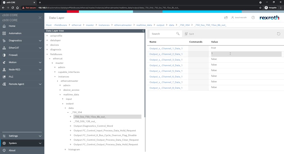Expand the Node-RED menu chevron
Image resolution: width=284 pixels, height=154 pixels.
coord(40,70)
